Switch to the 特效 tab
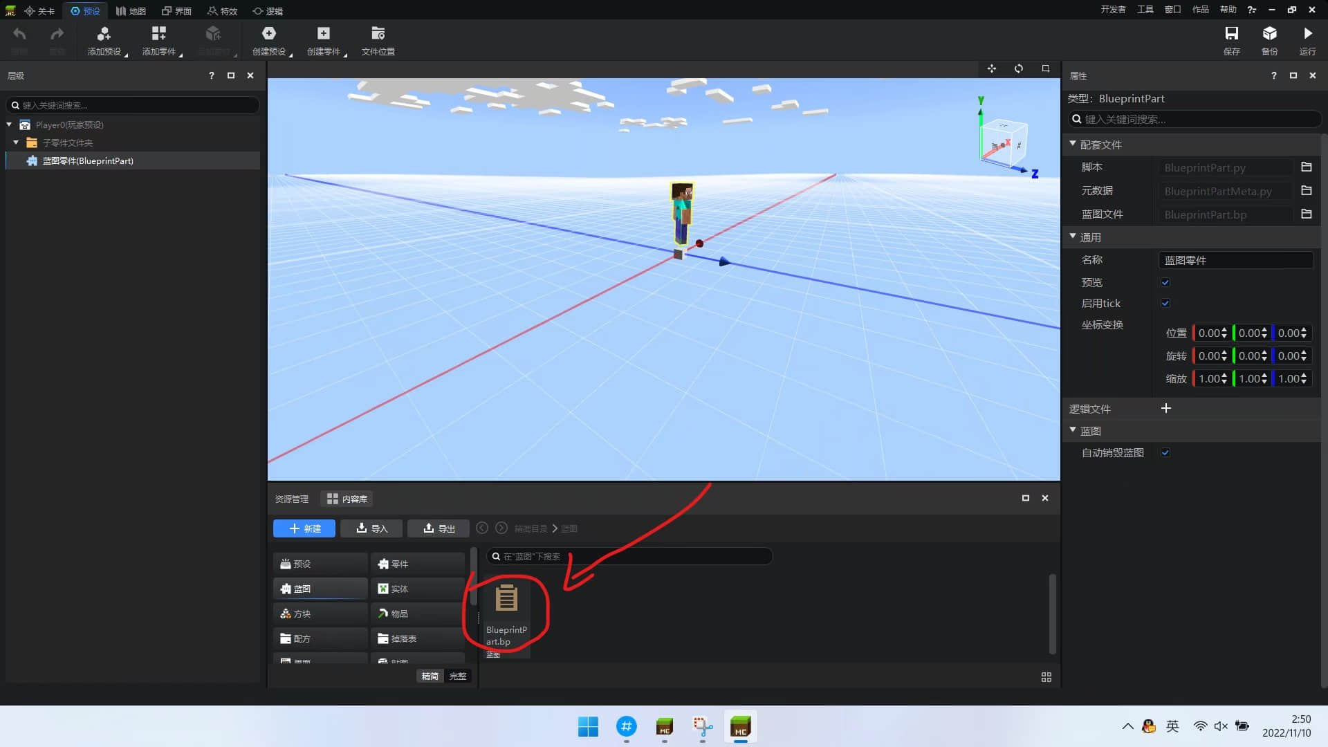The width and height of the screenshot is (1328, 747). (222, 11)
